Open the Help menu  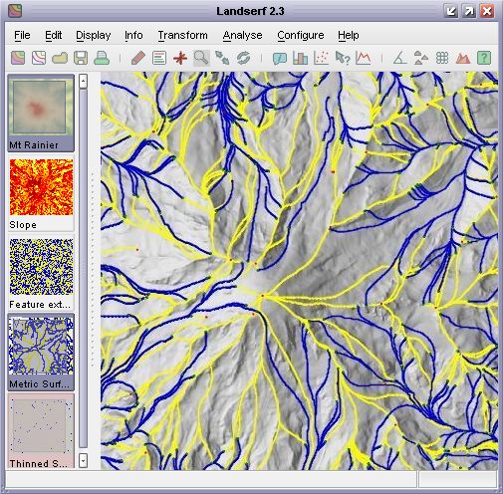coord(349,35)
